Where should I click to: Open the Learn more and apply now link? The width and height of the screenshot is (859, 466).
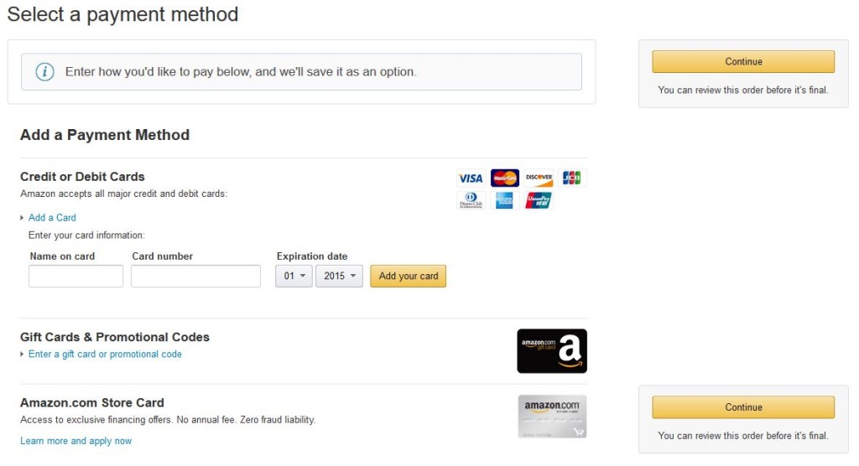coord(75,441)
